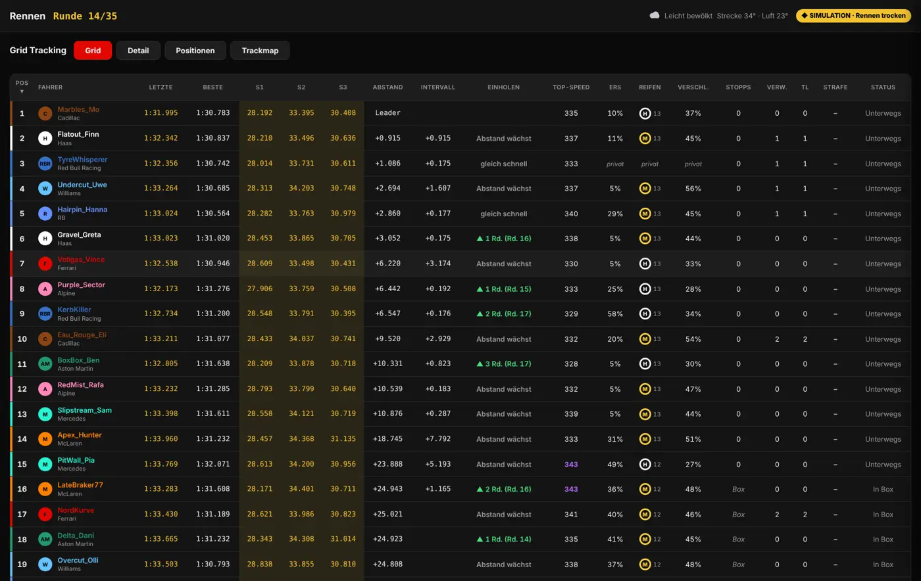Click Marbles_Mo's Cadillac team badge

[x=45, y=114]
